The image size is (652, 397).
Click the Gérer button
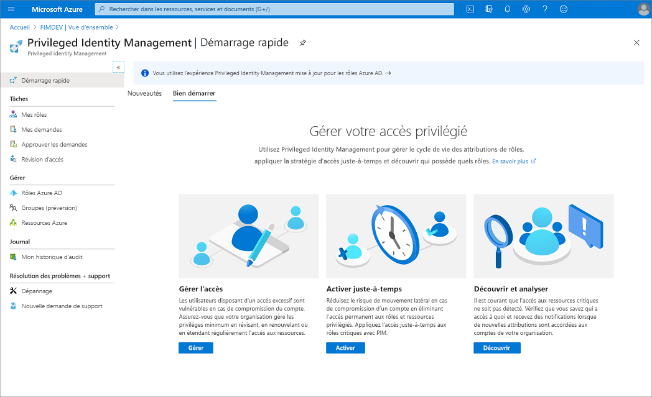tap(196, 348)
